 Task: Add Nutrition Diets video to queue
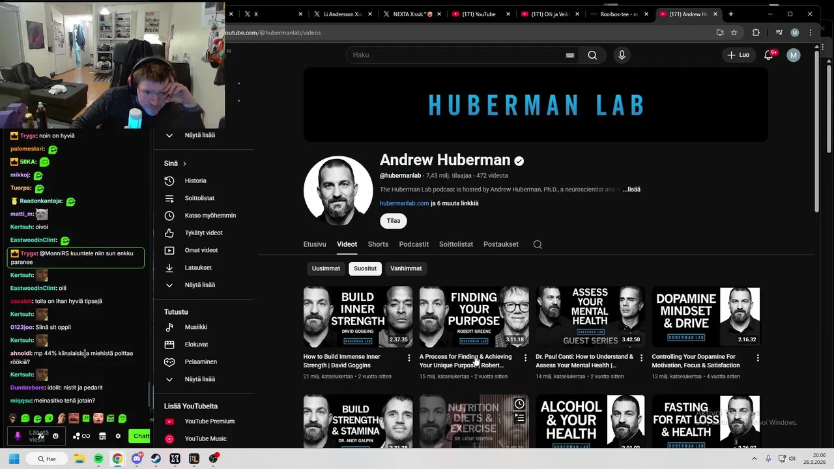pyautogui.click(x=519, y=418)
